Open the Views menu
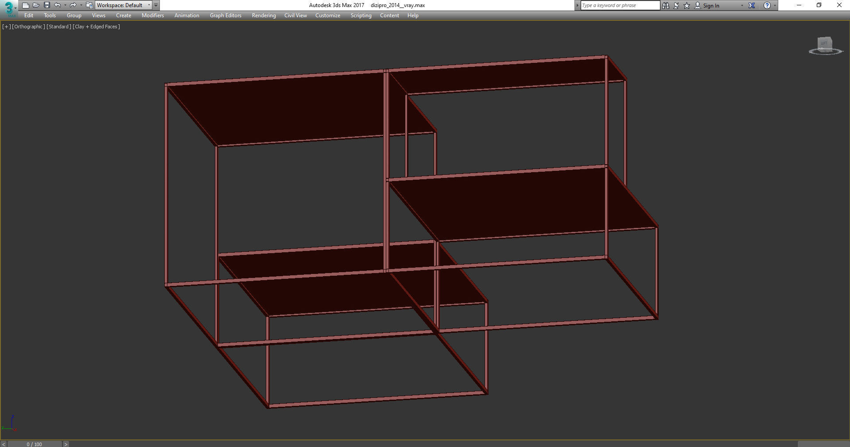This screenshot has width=850, height=447. tap(98, 15)
